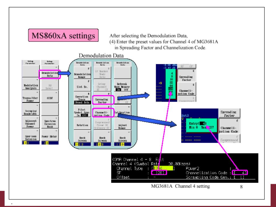Pick highlighted 128 in the spreading factor list
Viewport: 276px width, 207px height.
pyautogui.click(x=171, y=89)
